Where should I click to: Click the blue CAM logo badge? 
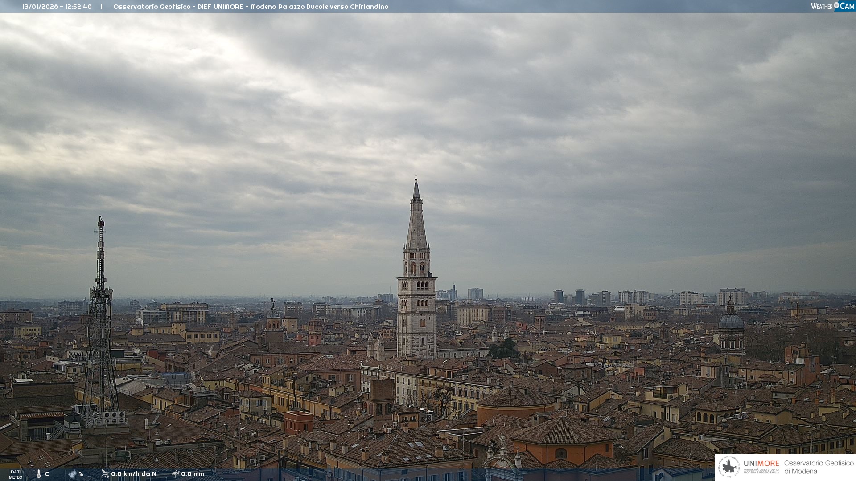pyautogui.click(x=847, y=6)
